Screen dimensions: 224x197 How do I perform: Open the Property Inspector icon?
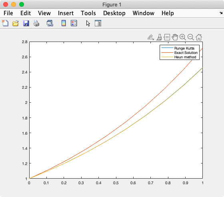[98, 23]
